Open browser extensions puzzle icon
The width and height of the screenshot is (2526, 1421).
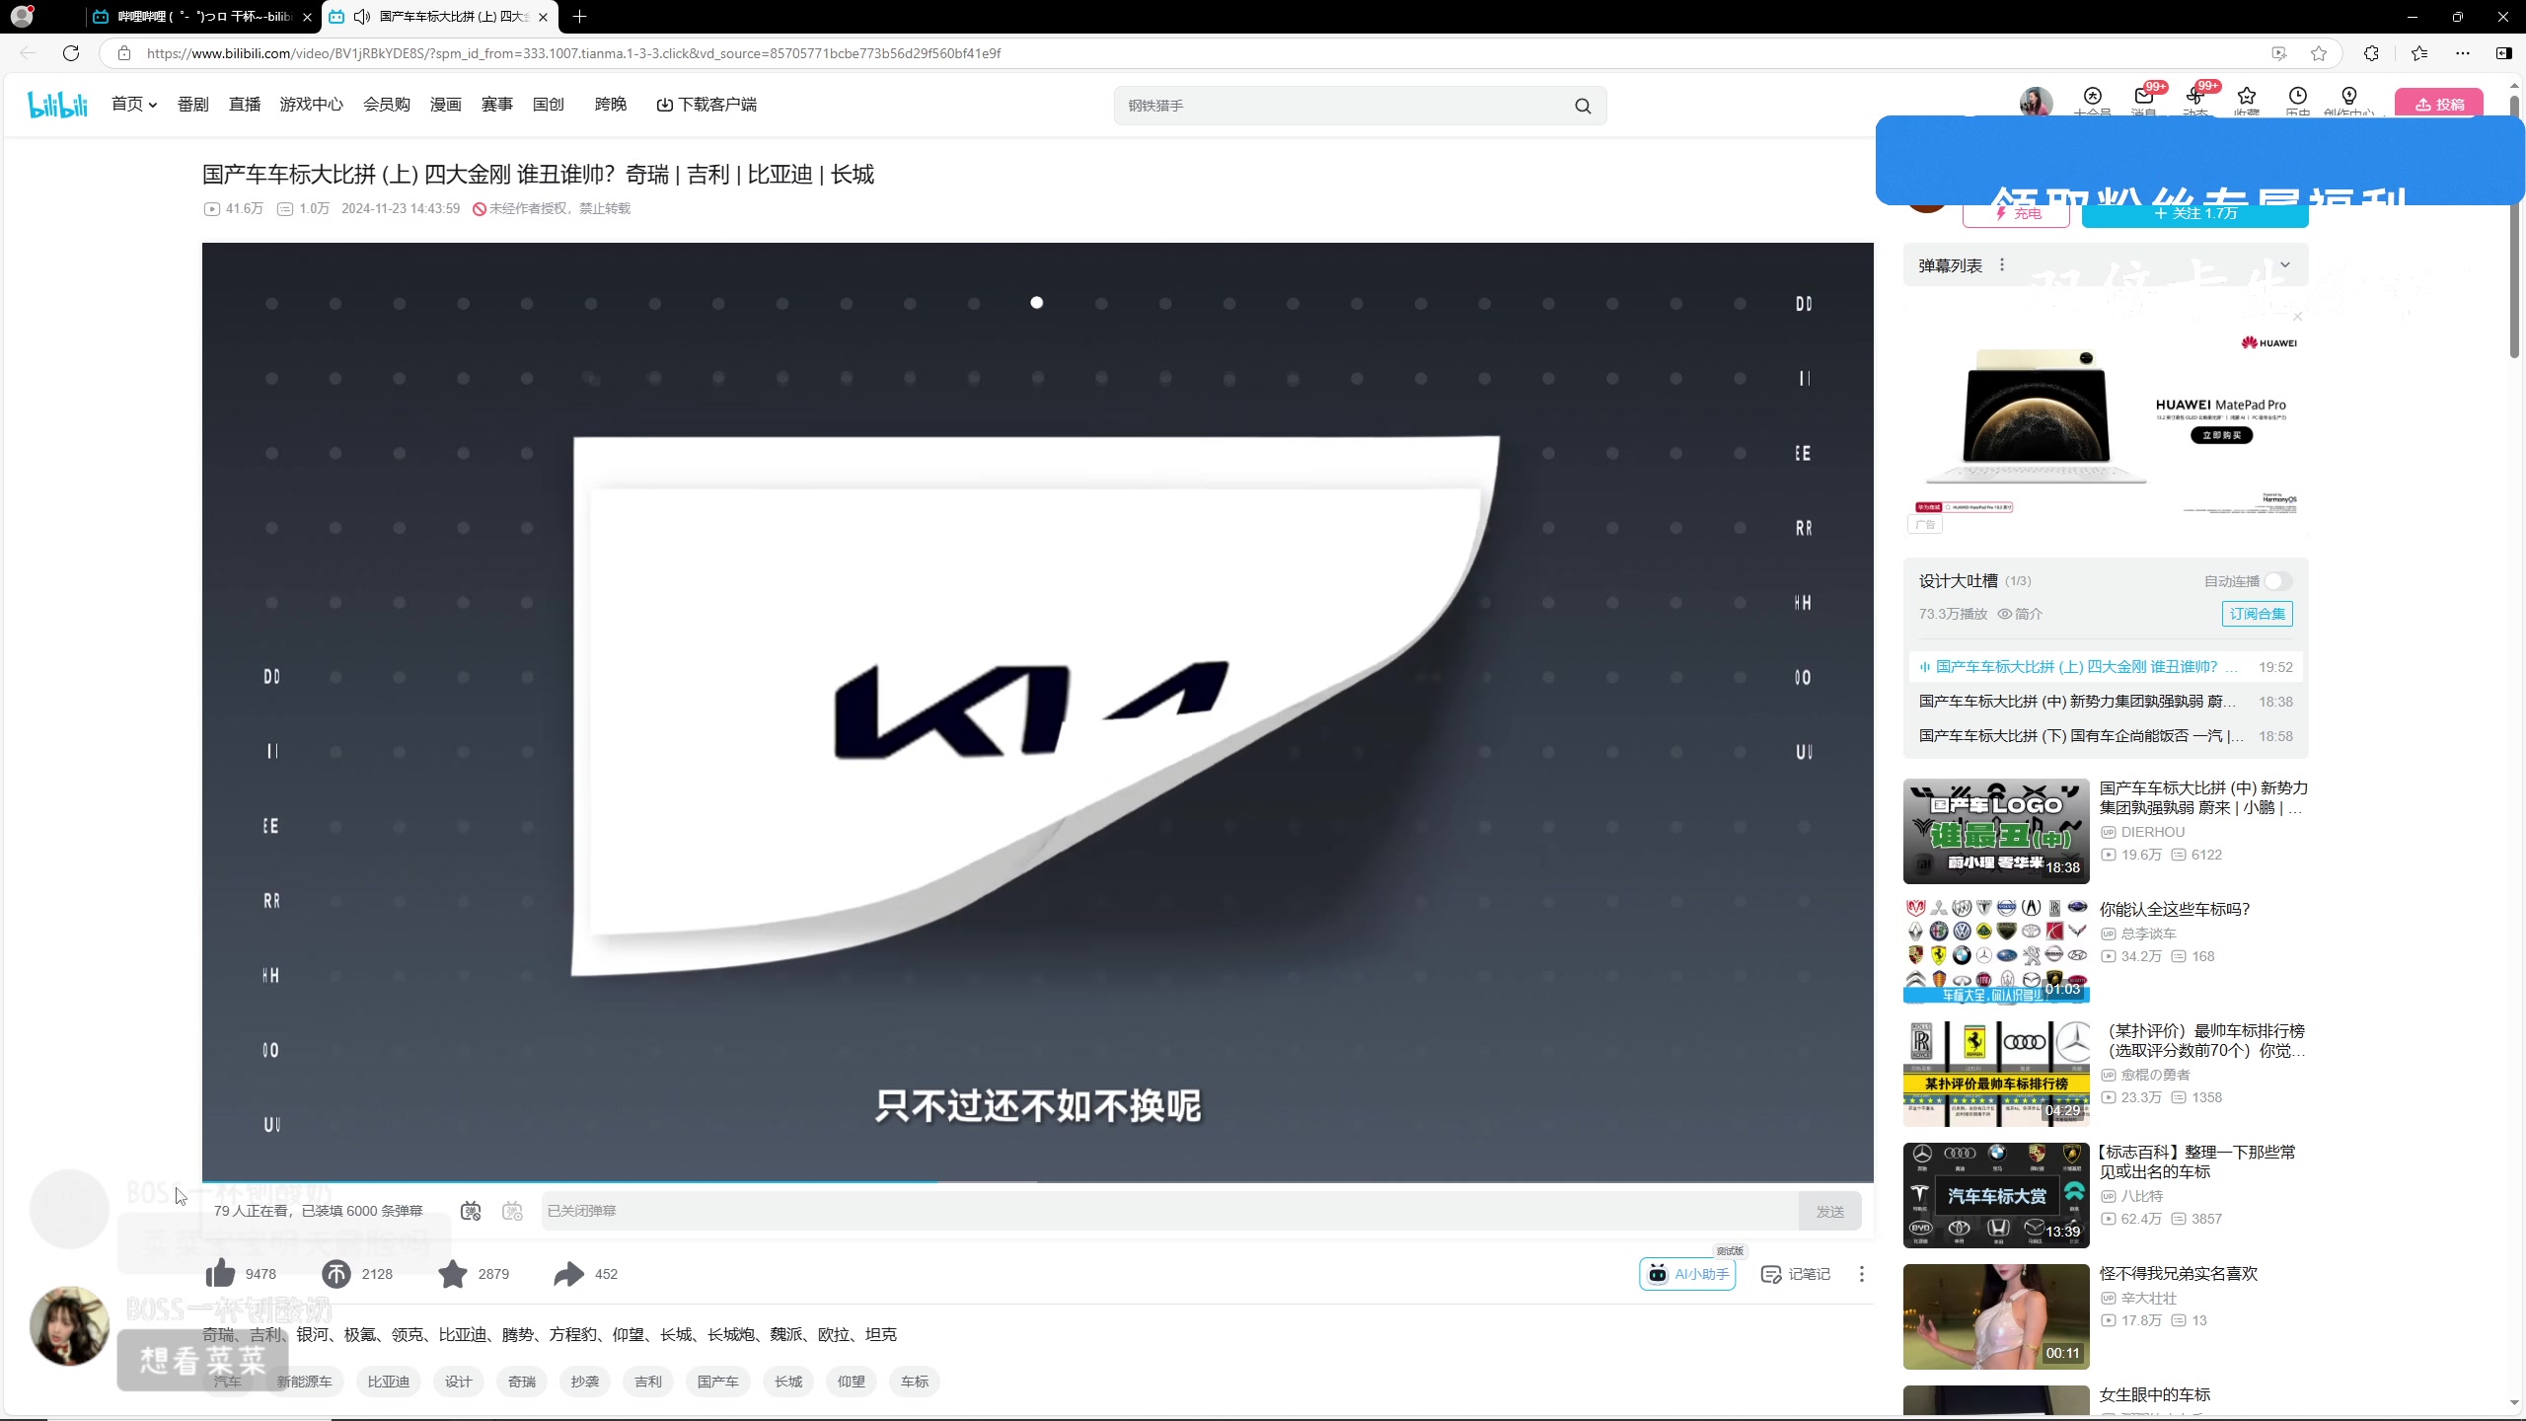click(2371, 53)
